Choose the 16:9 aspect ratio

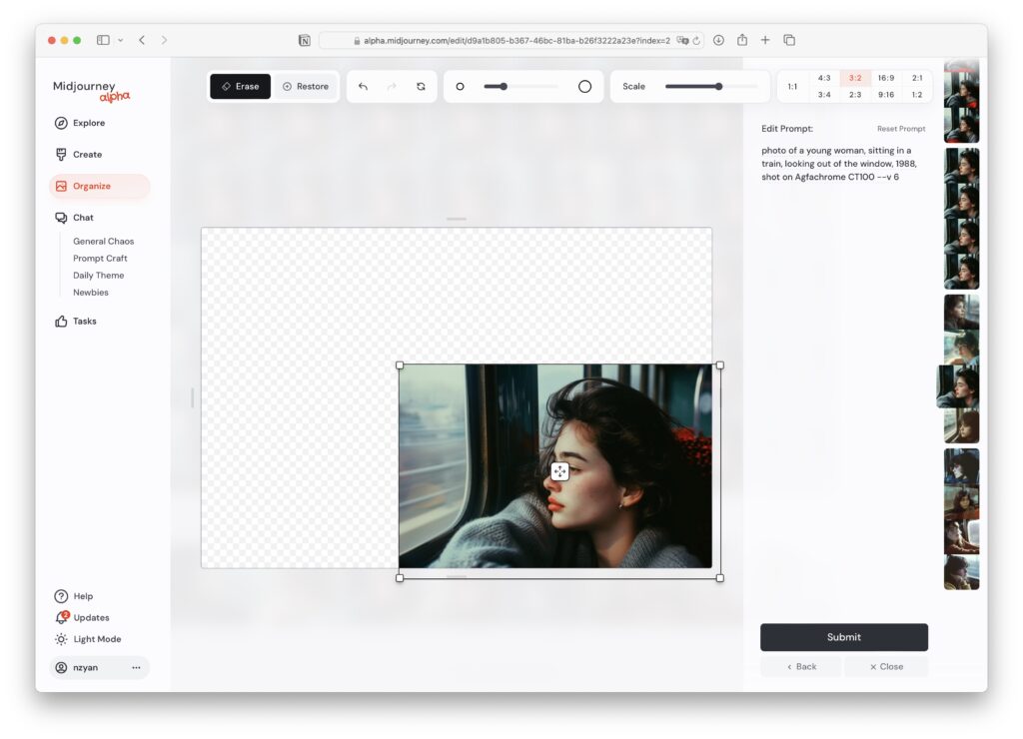(885, 78)
